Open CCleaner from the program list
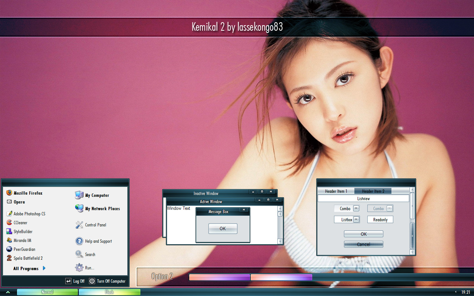Image resolution: width=474 pixels, height=296 pixels. coord(17,222)
